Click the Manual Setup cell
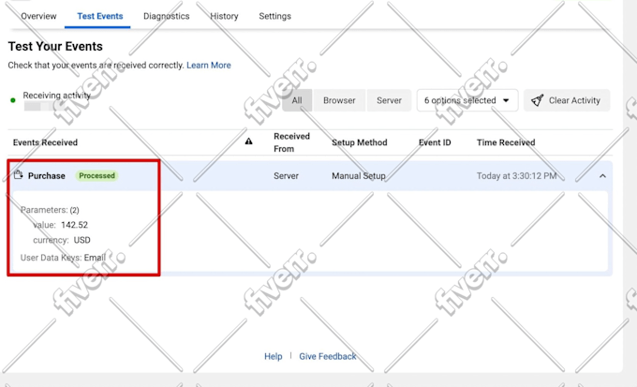 pos(358,176)
